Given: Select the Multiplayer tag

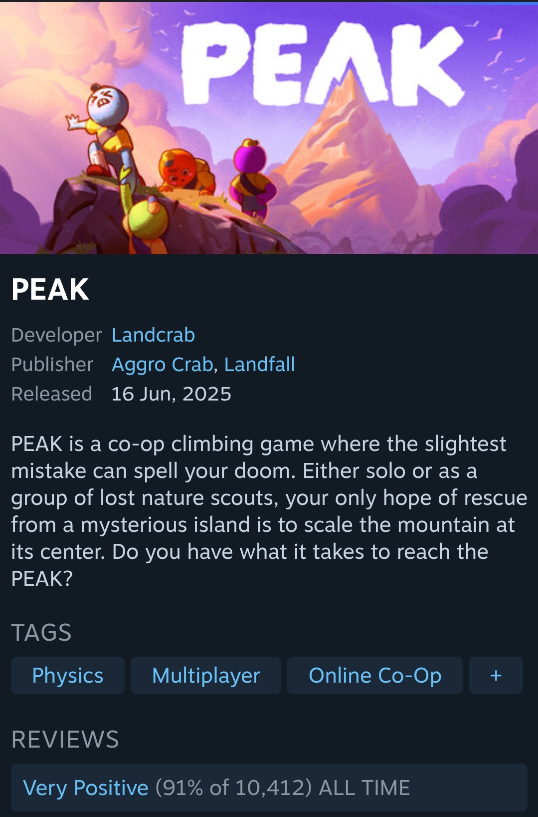Looking at the screenshot, I should coord(206,676).
